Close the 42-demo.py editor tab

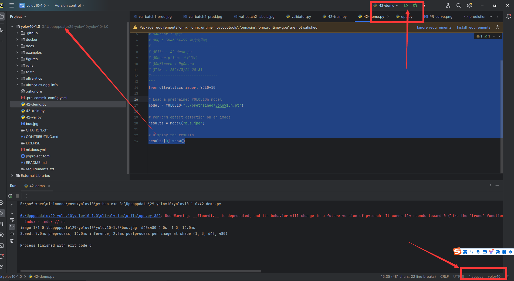(388, 16)
